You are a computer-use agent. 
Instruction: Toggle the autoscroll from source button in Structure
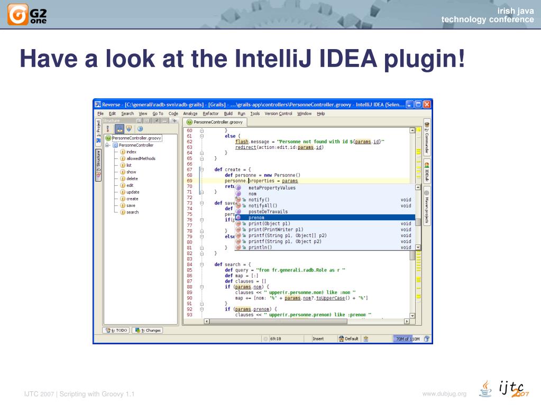pos(129,129)
